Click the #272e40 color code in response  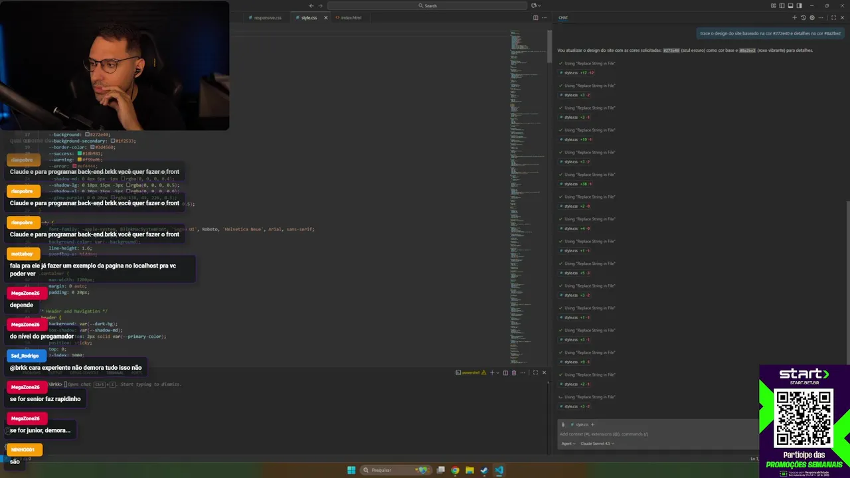point(671,50)
